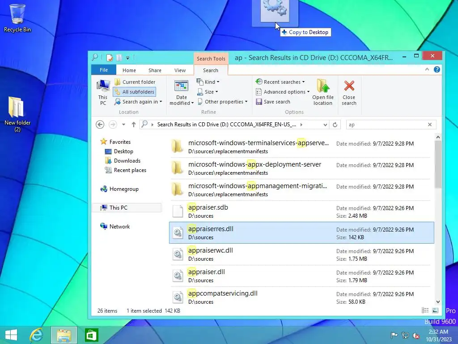Switch to Share ribbon tab

click(x=155, y=70)
